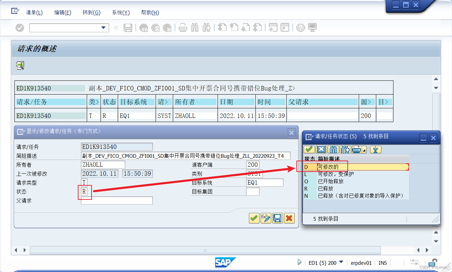Click the binoculars Find icon in status popup
452x272 pixels.
point(333,150)
